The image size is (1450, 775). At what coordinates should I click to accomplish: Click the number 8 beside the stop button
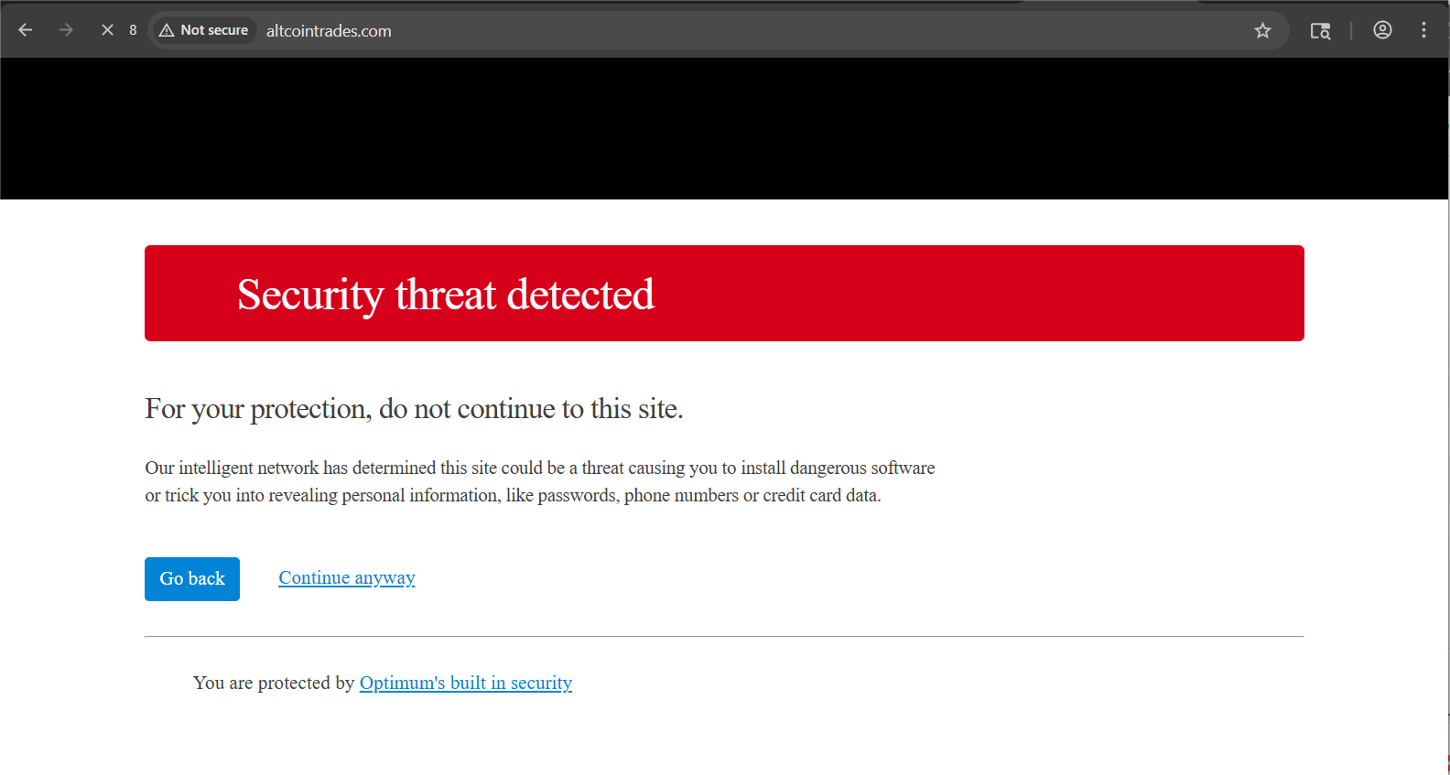point(133,30)
